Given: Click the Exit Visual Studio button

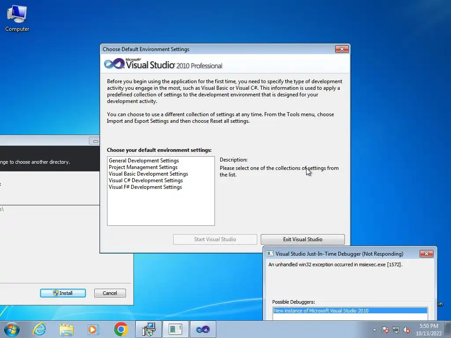Looking at the screenshot, I should 303,239.
